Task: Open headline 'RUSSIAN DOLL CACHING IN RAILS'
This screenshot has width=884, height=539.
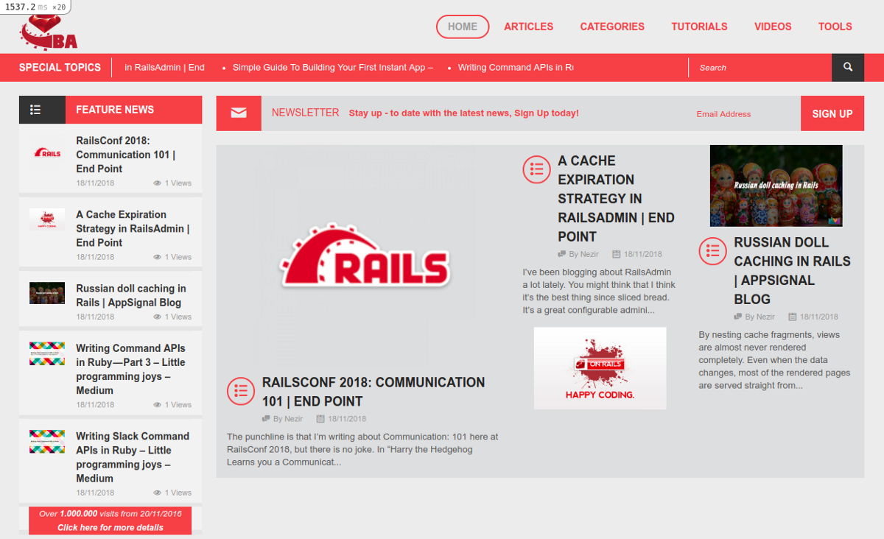Action: [x=792, y=270]
